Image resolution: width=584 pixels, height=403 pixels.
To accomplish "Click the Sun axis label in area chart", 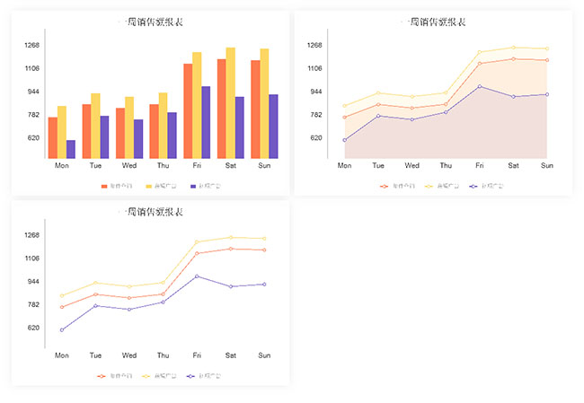I will click(547, 166).
